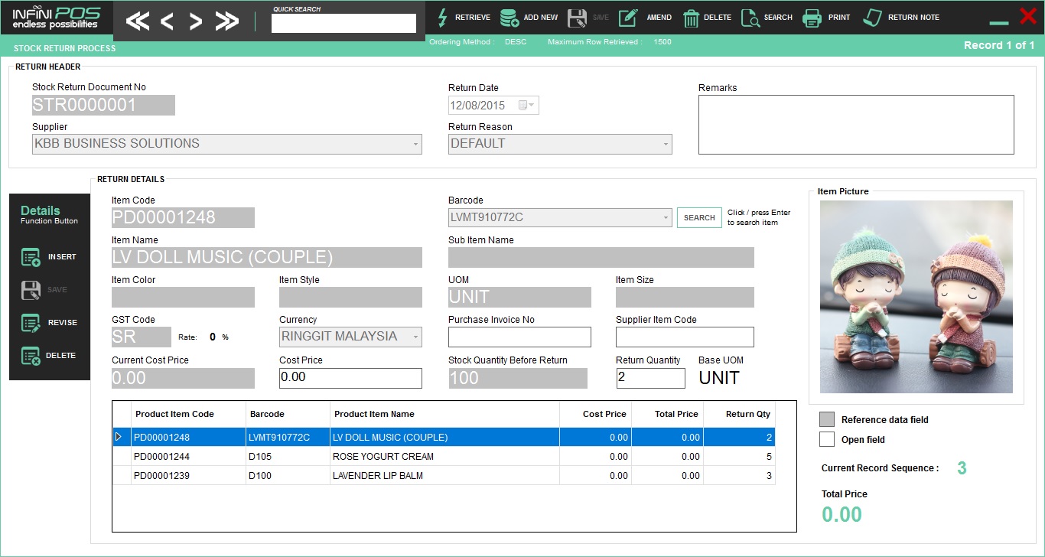1045x557 pixels.
Task: Open the Barcode dropdown
Action: pos(666,218)
